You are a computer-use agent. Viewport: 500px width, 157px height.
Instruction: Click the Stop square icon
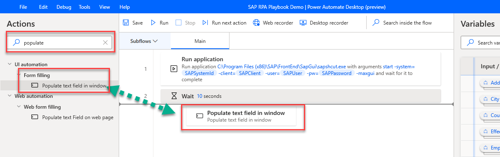pyautogui.click(x=179, y=22)
